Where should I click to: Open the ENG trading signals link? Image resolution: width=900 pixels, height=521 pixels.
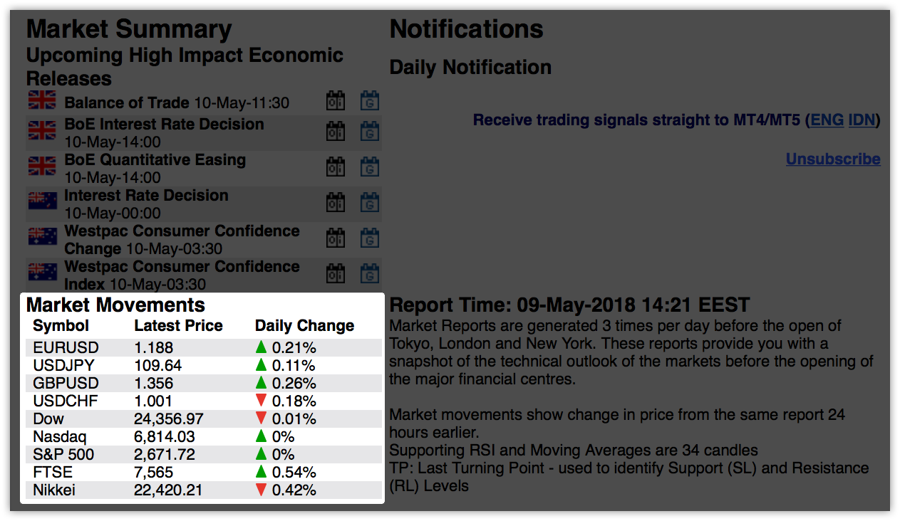tap(827, 120)
